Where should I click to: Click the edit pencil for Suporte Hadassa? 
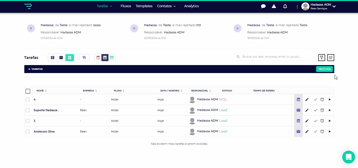pos(307,110)
